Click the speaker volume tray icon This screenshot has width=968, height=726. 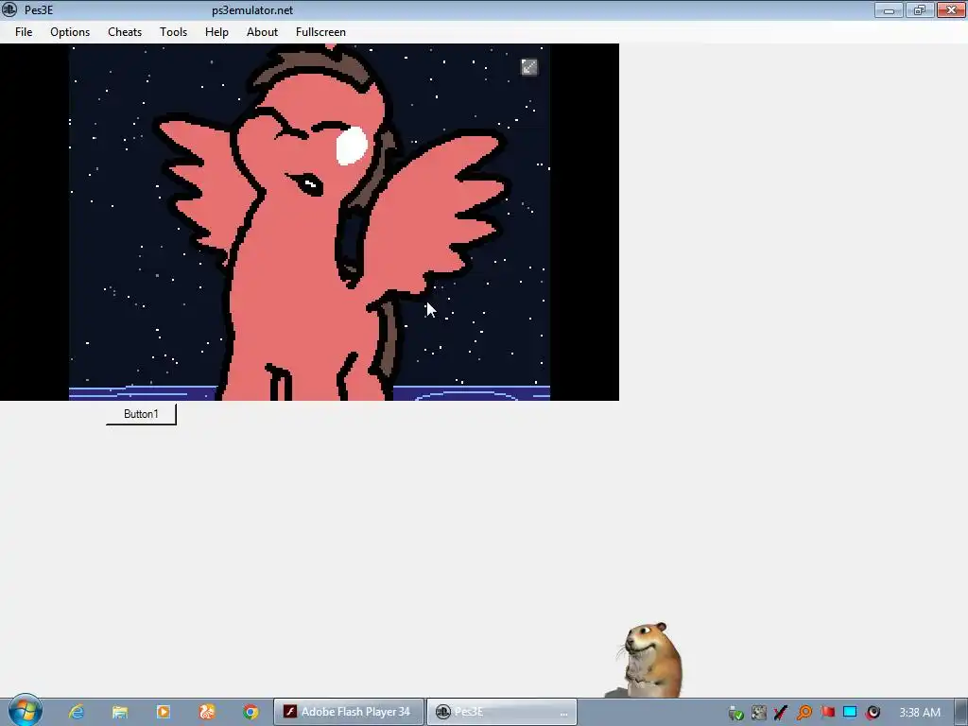point(873,713)
